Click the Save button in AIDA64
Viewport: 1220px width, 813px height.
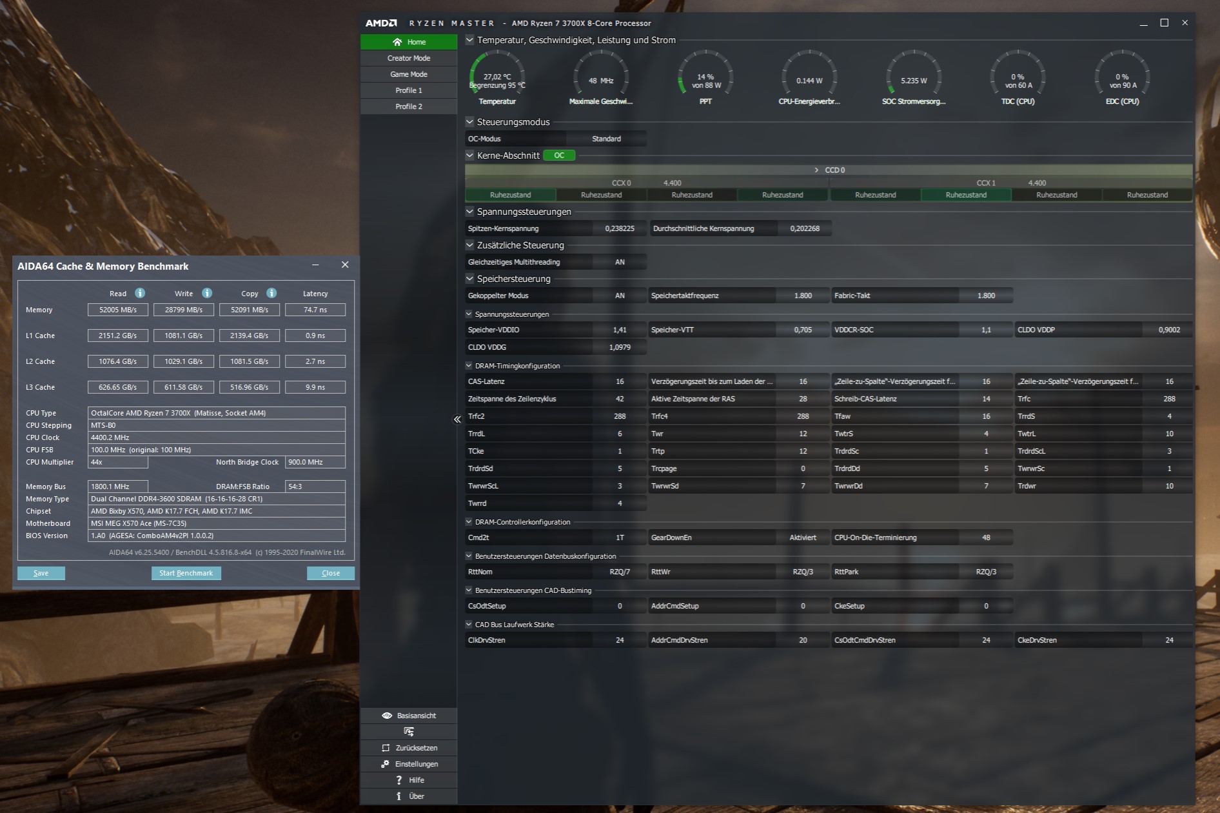tap(41, 573)
